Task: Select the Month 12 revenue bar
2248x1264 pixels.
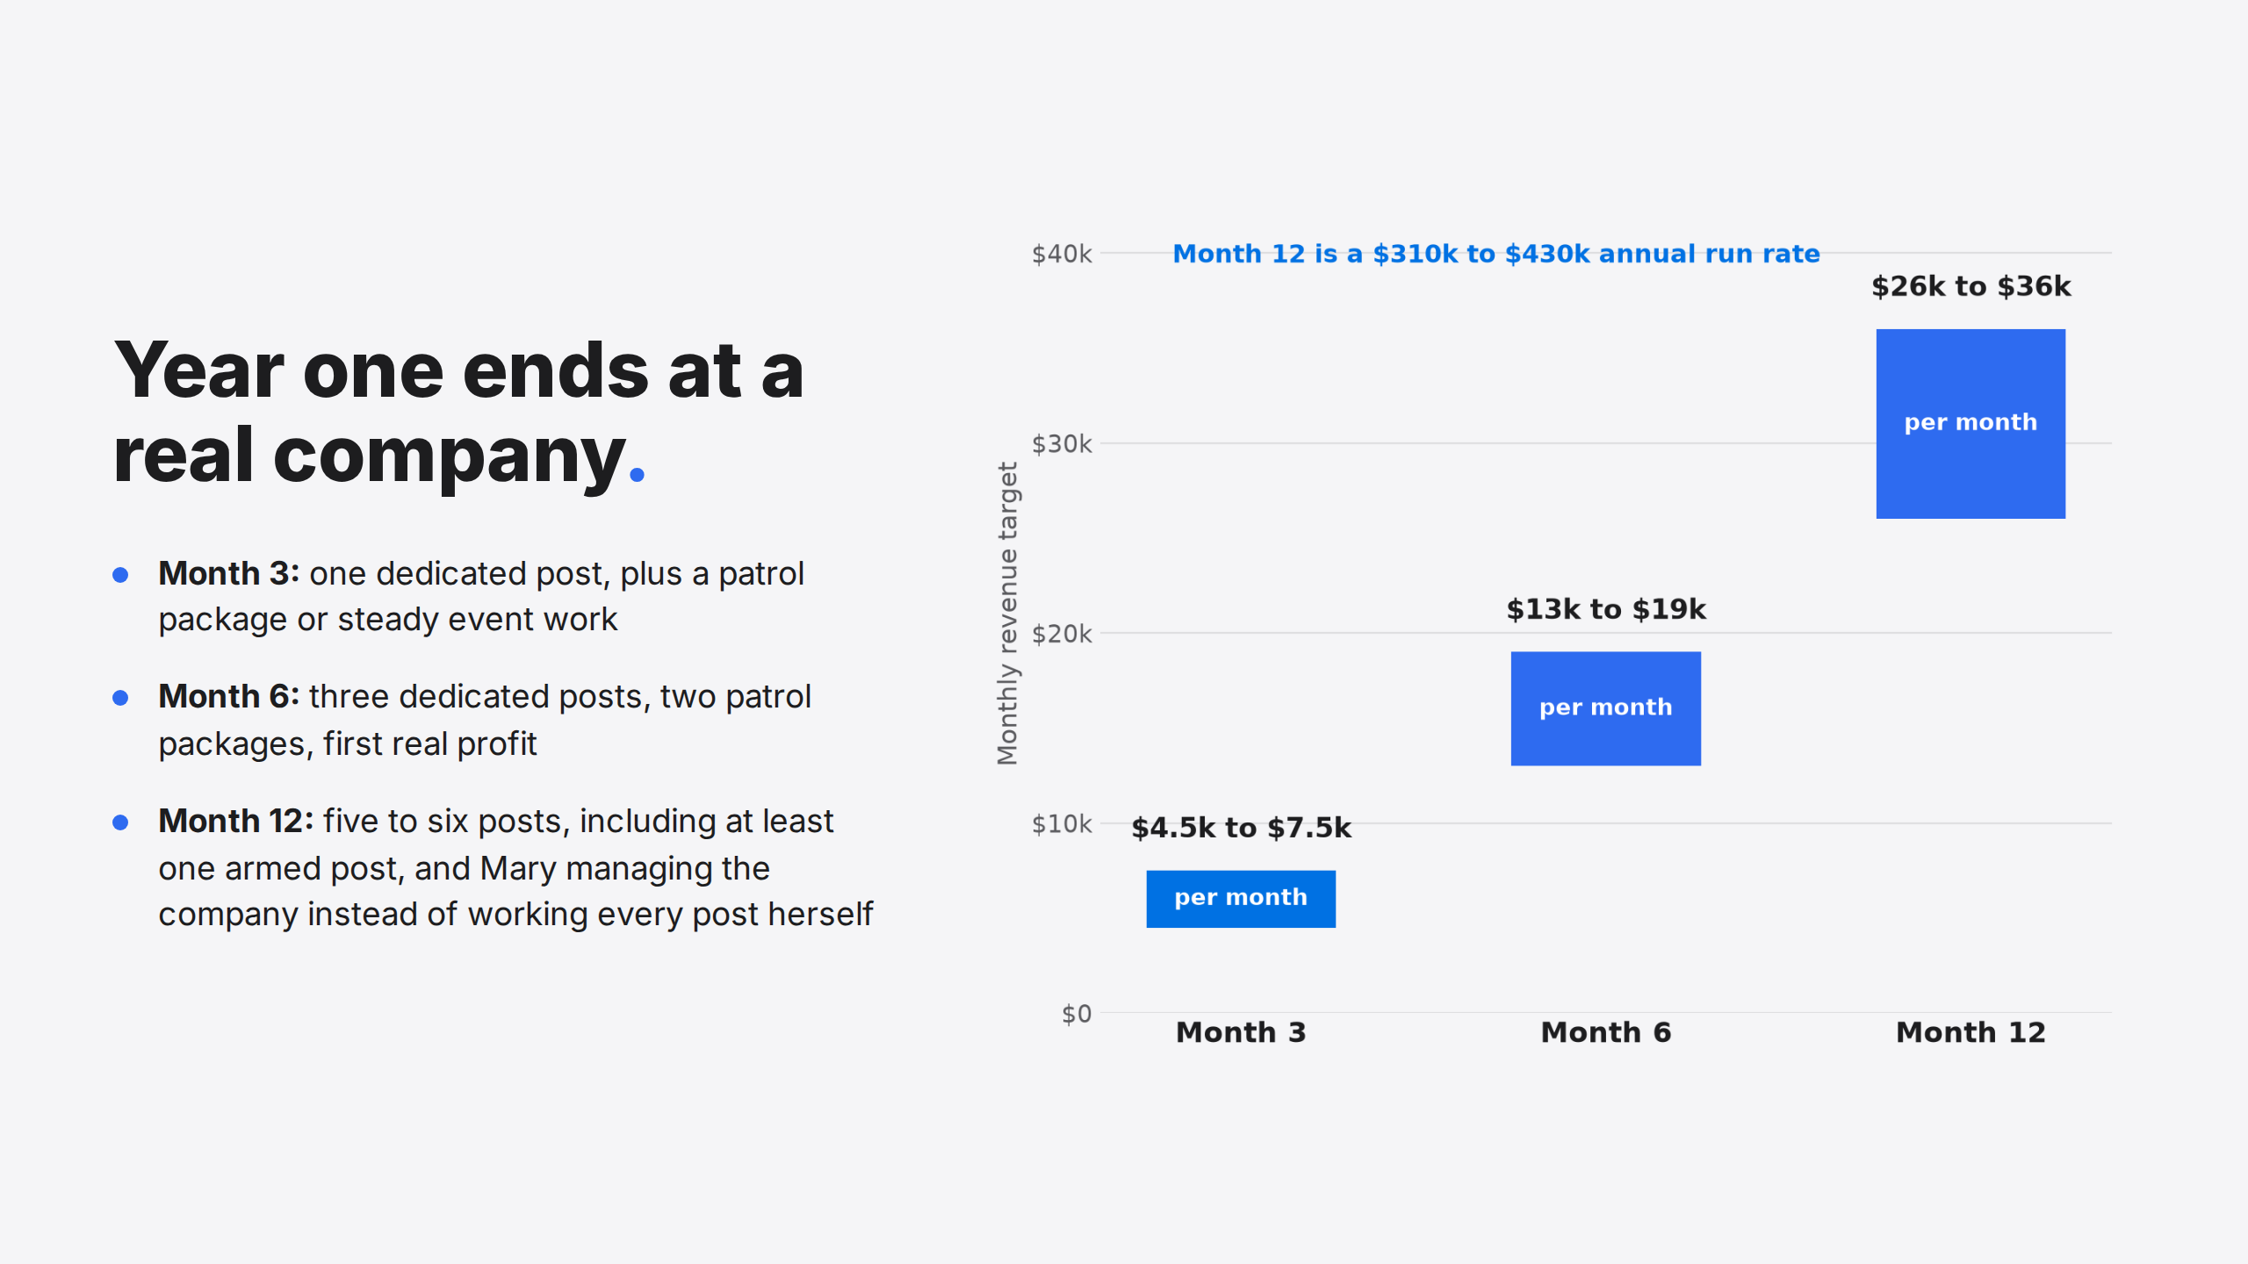Action: [1971, 424]
